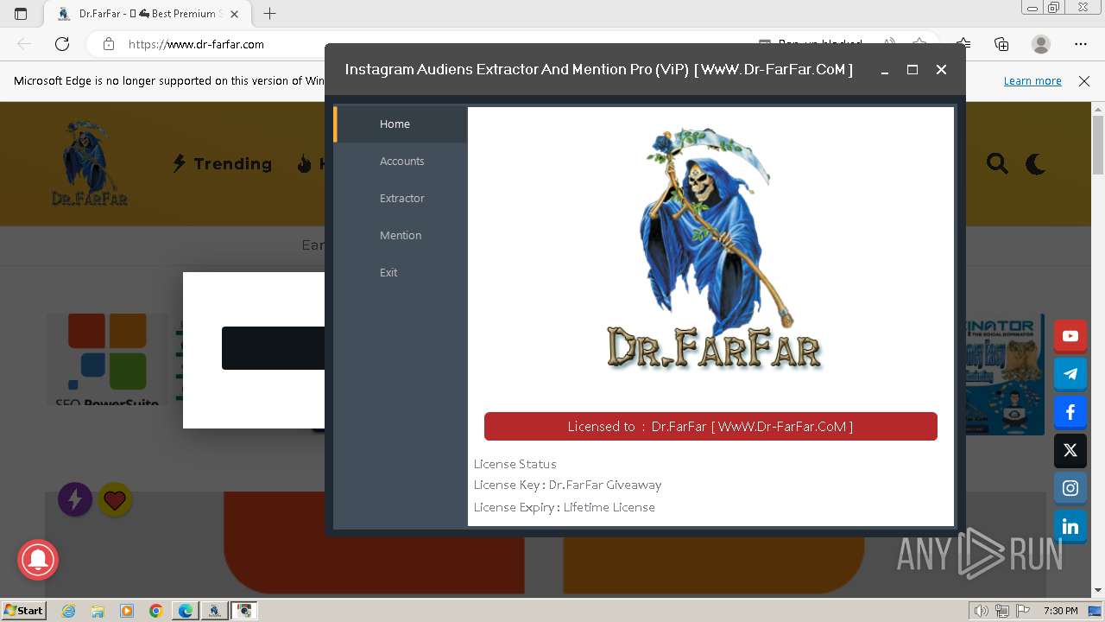Image resolution: width=1105 pixels, height=622 pixels.
Task: Close the Instagram Audiens Extractor window
Action: pos(941,70)
